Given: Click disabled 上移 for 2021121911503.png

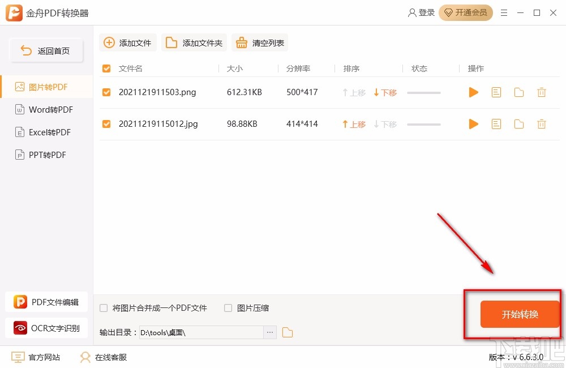Looking at the screenshot, I should tap(354, 92).
